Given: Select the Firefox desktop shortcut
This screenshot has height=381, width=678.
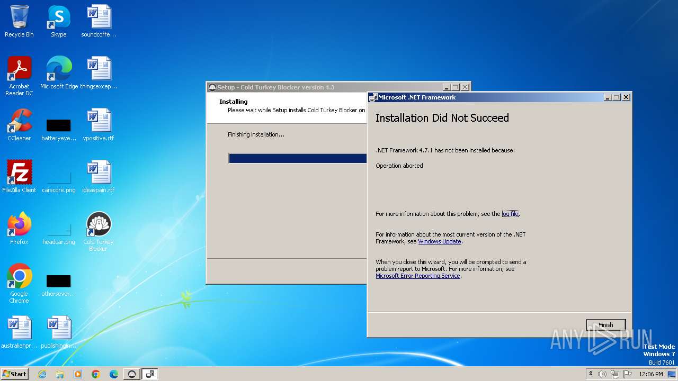Looking at the screenshot, I should click(x=19, y=229).
